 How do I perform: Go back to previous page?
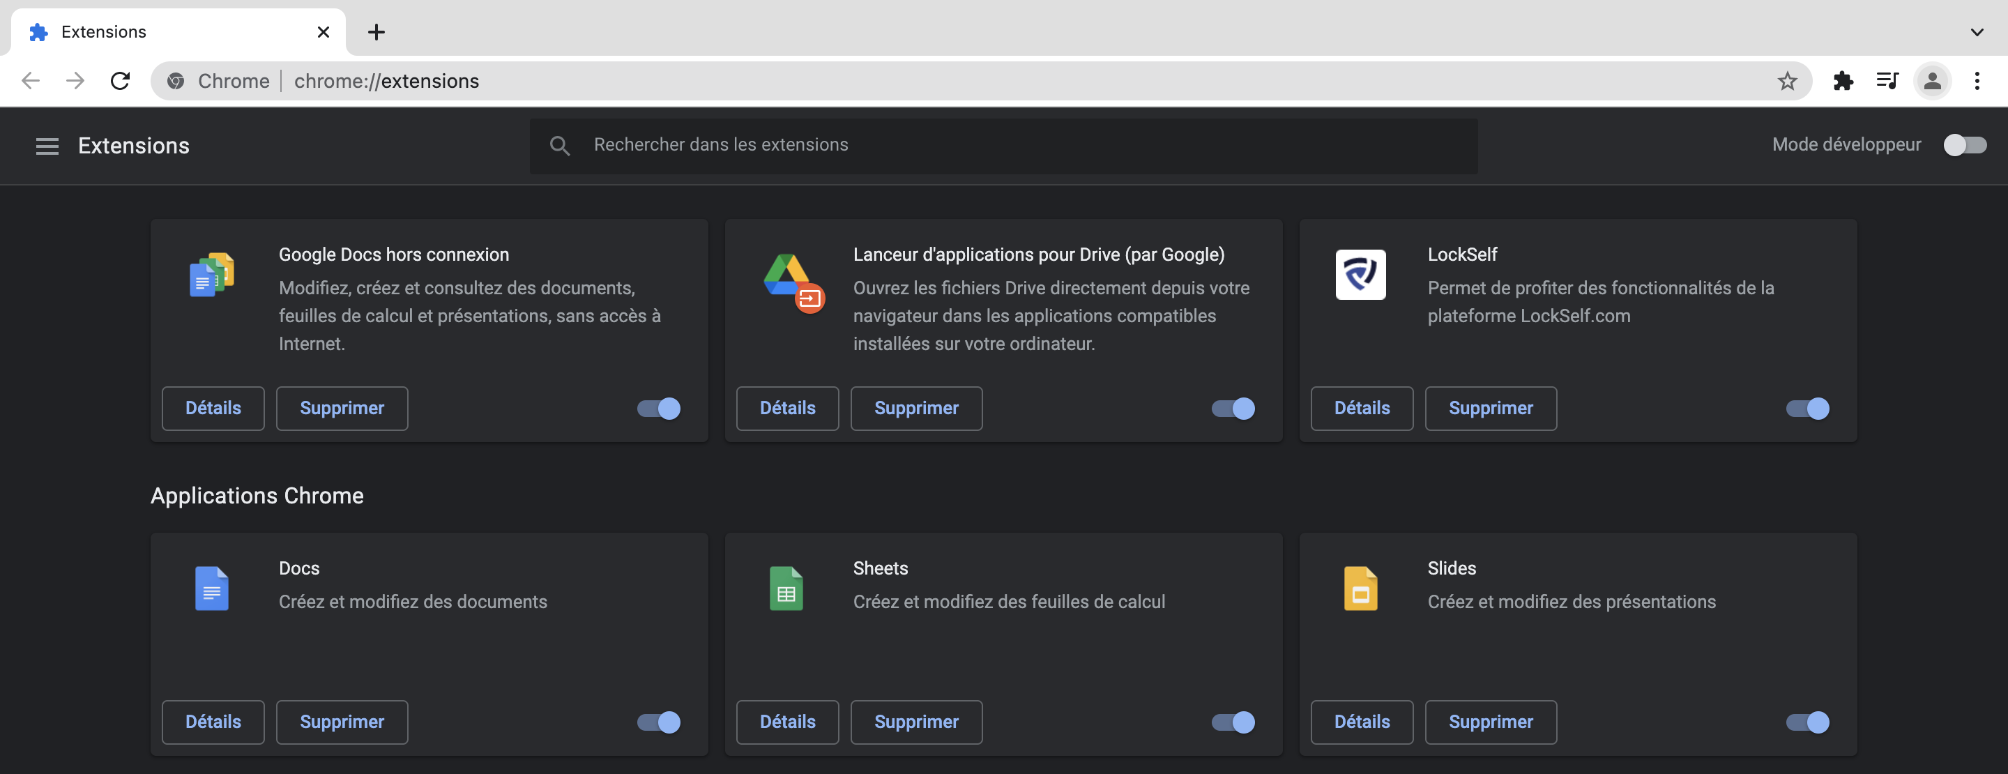(x=29, y=80)
